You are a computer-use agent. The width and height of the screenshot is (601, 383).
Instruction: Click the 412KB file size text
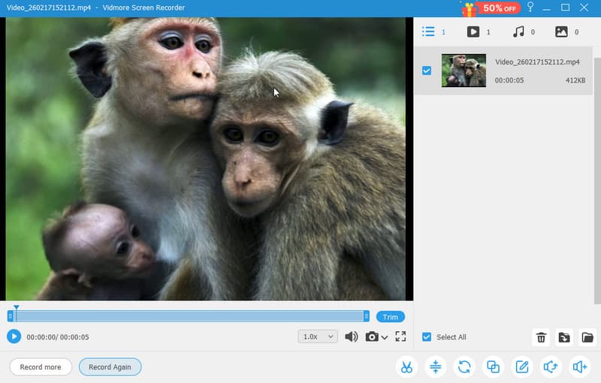pos(575,80)
